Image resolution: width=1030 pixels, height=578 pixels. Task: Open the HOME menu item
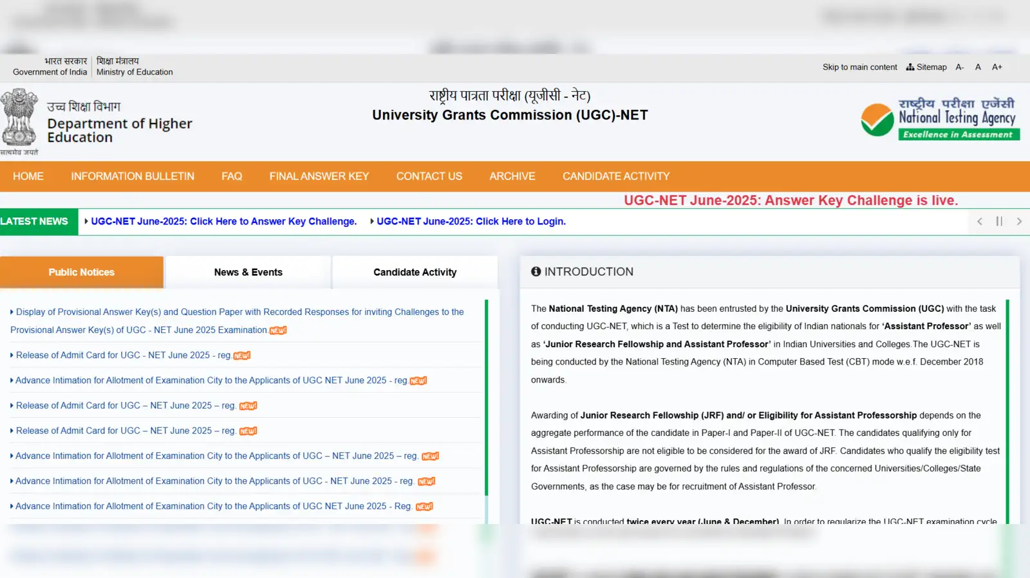28,176
